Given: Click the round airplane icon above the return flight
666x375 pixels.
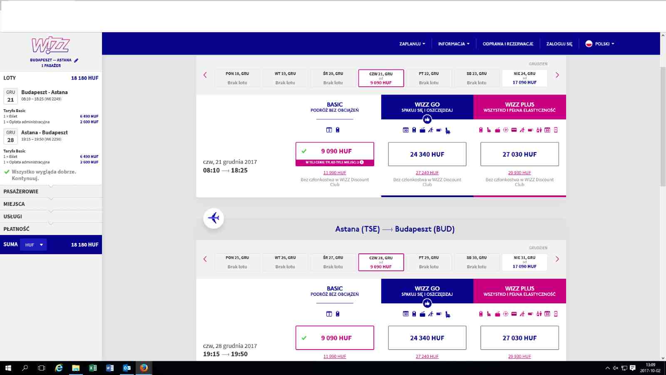Looking at the screenshot, I should tap(214, 218).
